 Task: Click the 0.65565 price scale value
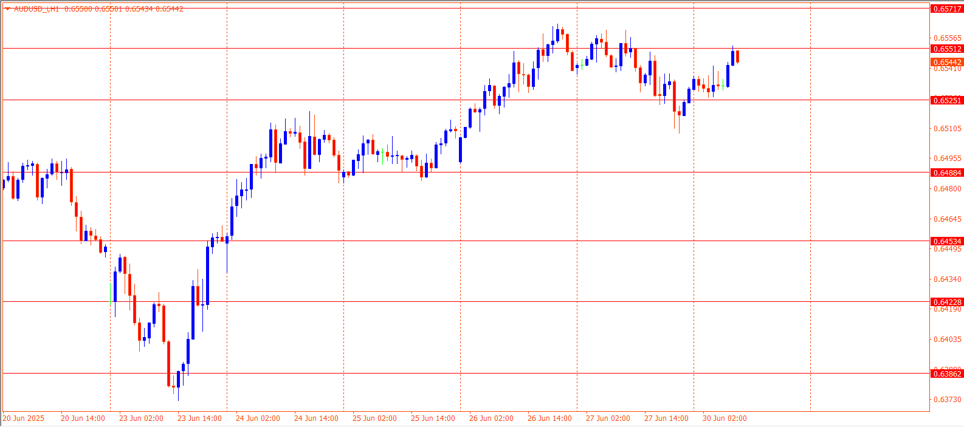point(947,38)
